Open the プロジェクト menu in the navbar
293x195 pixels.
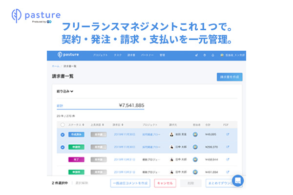coord(100,55)
